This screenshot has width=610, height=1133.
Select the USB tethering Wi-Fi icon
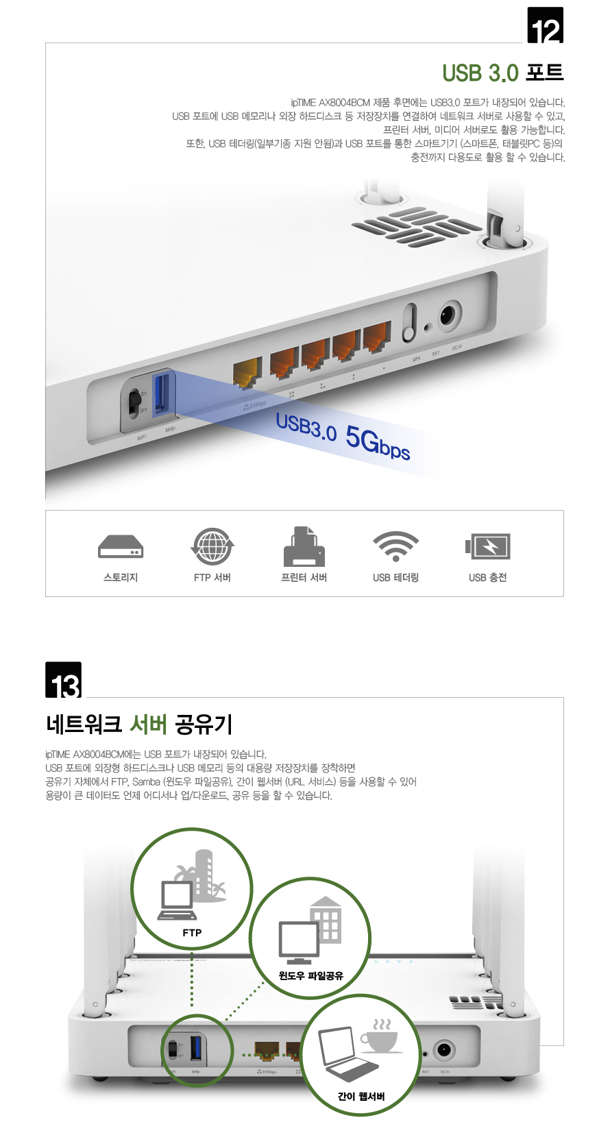(396, 546)
